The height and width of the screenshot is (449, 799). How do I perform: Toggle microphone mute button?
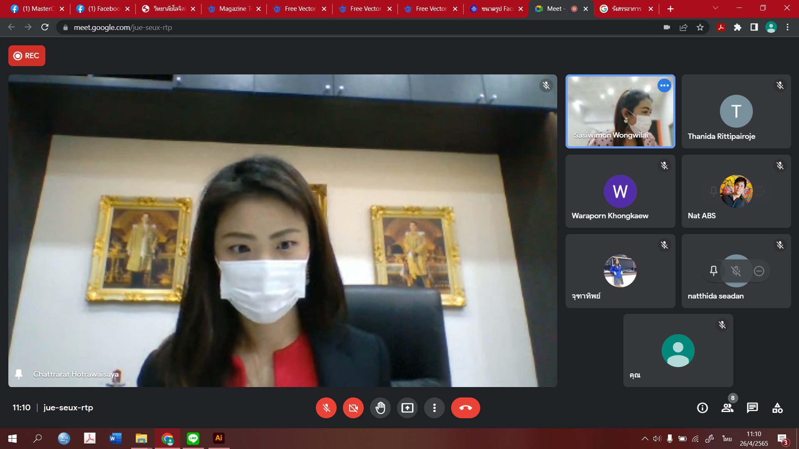[326, 408]
